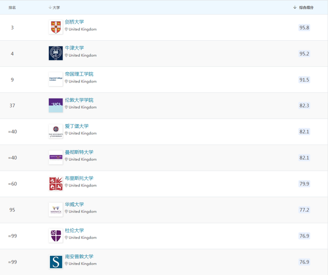Open the 南安普敦大学 link
The width and height of the screenshot is (328, 275).
click(x=79, y=256)
